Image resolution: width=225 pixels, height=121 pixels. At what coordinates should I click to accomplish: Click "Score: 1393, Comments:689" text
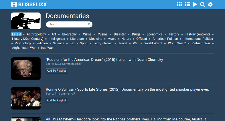pyautogui.click(x=64, y=64)
